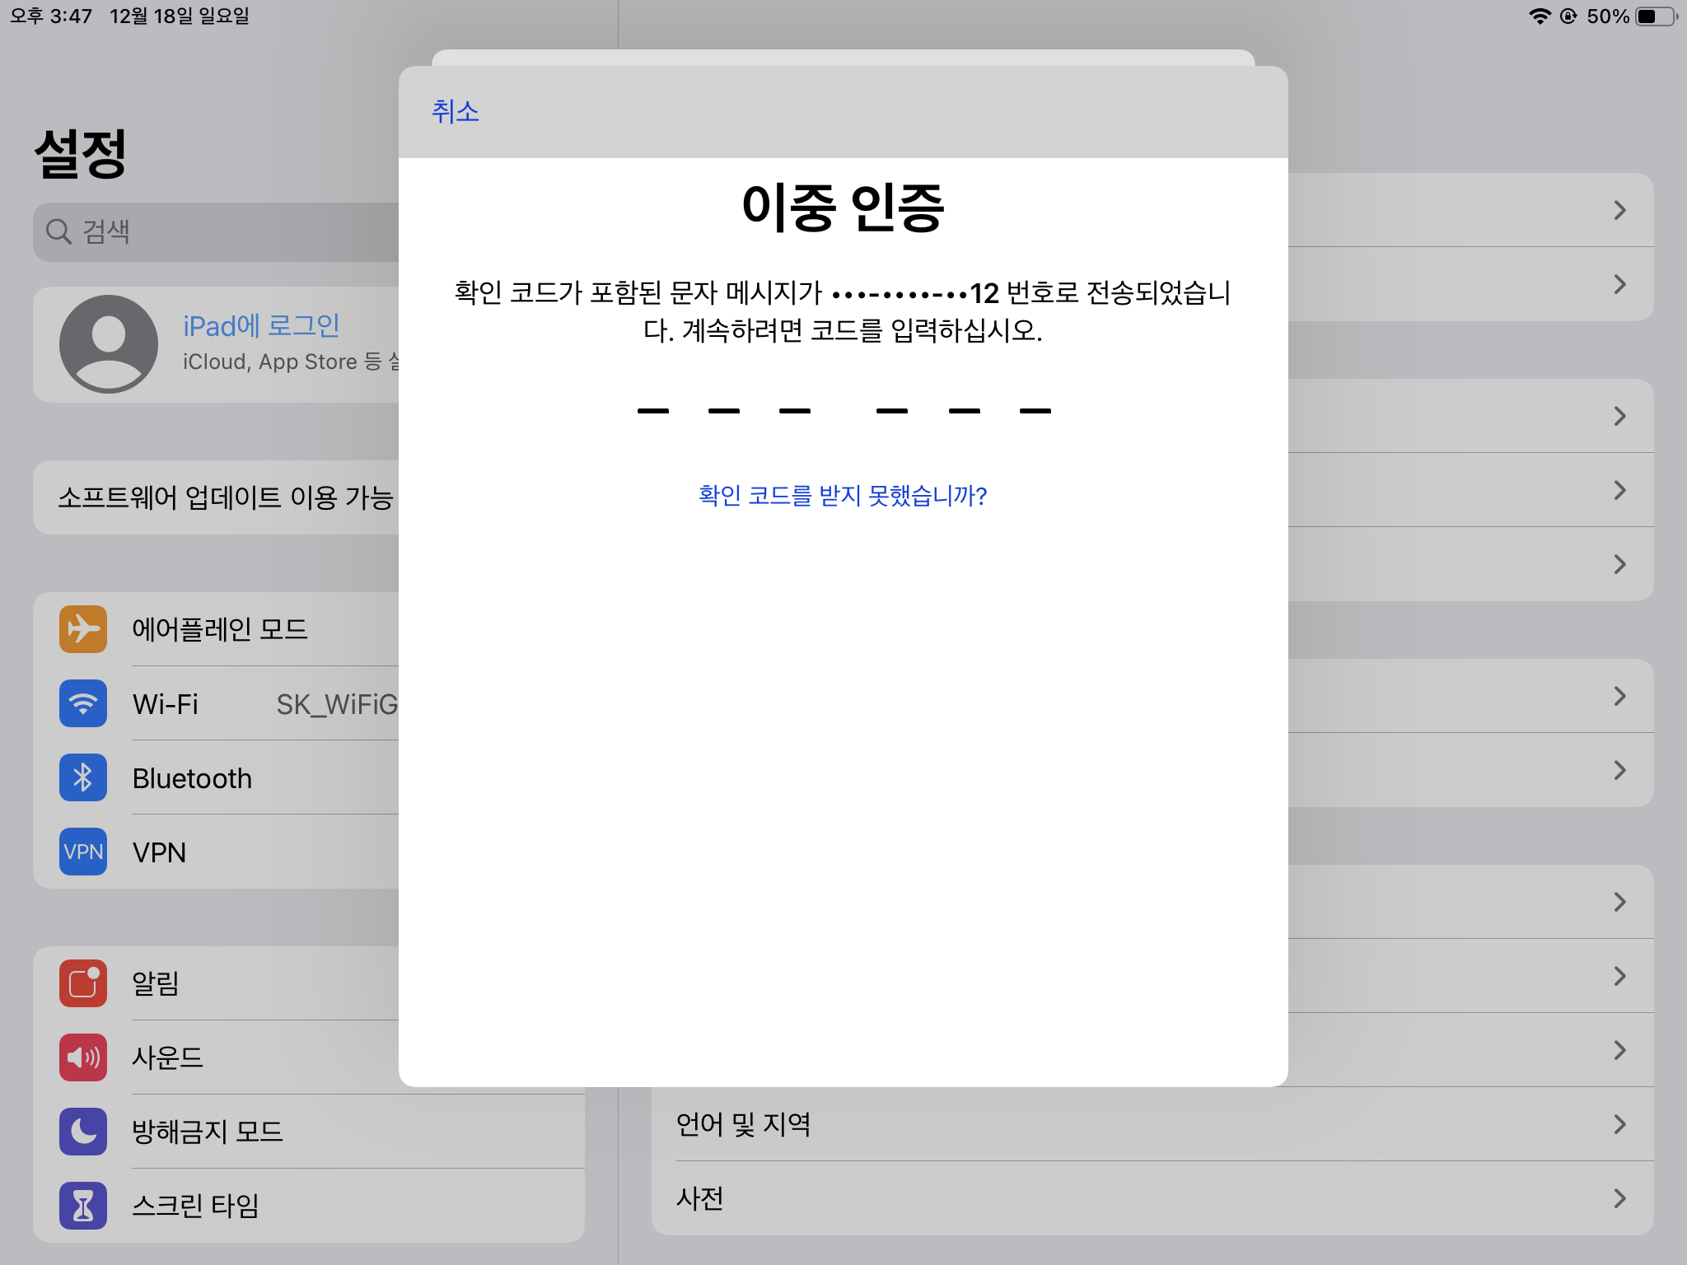Open topmost right-panel row chevron
This screenshot has height=1265, width=1687.
[x=1619, y=210]
